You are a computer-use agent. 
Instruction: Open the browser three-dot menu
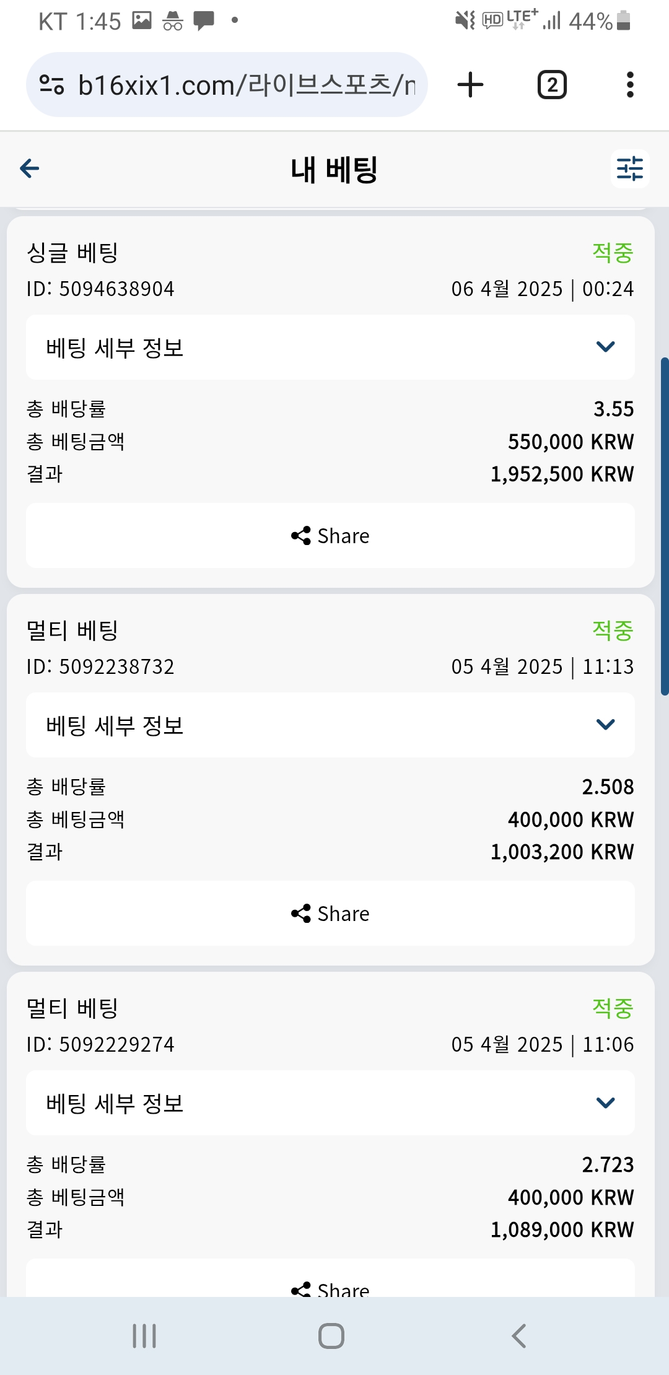tap(630, 85)
